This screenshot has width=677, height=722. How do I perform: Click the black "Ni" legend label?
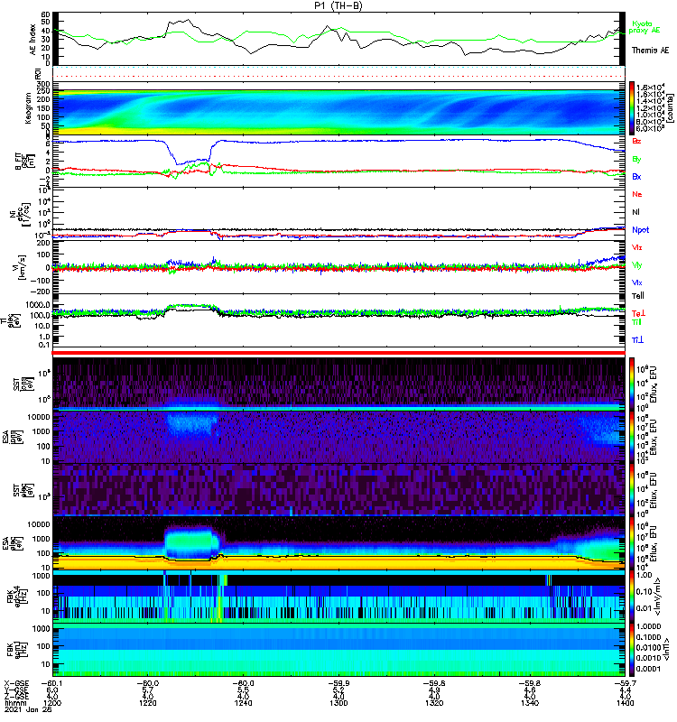pos(636,212)
